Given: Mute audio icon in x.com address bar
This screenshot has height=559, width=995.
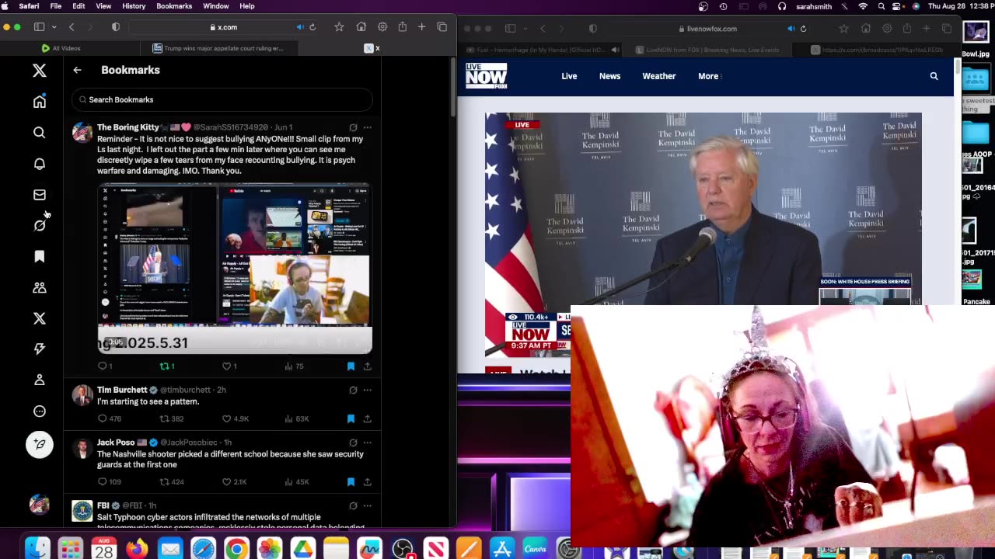Looking at the screenshot, I should pyautogui.click(x=300, y=27).
